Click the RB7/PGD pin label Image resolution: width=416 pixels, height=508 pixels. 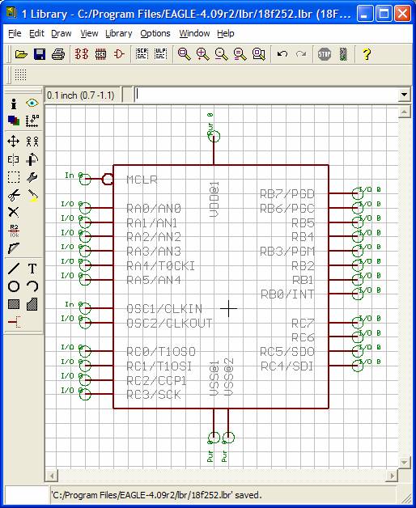tap(287, 194)
